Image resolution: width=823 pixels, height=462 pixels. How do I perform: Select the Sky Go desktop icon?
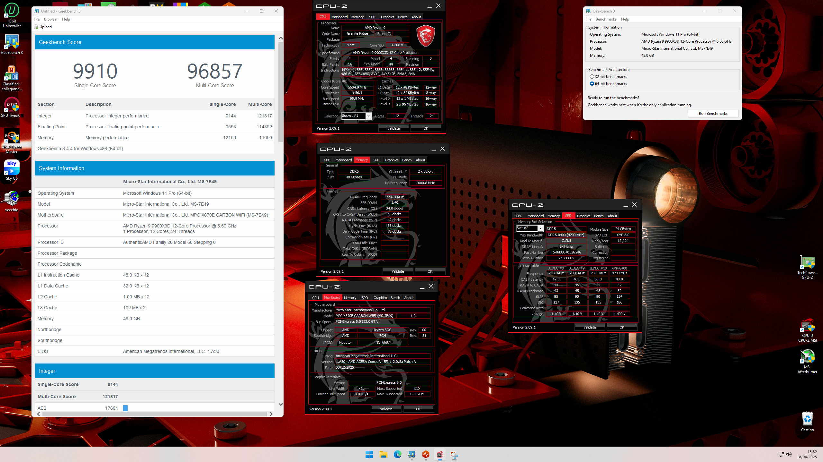(x=12, y=170)
